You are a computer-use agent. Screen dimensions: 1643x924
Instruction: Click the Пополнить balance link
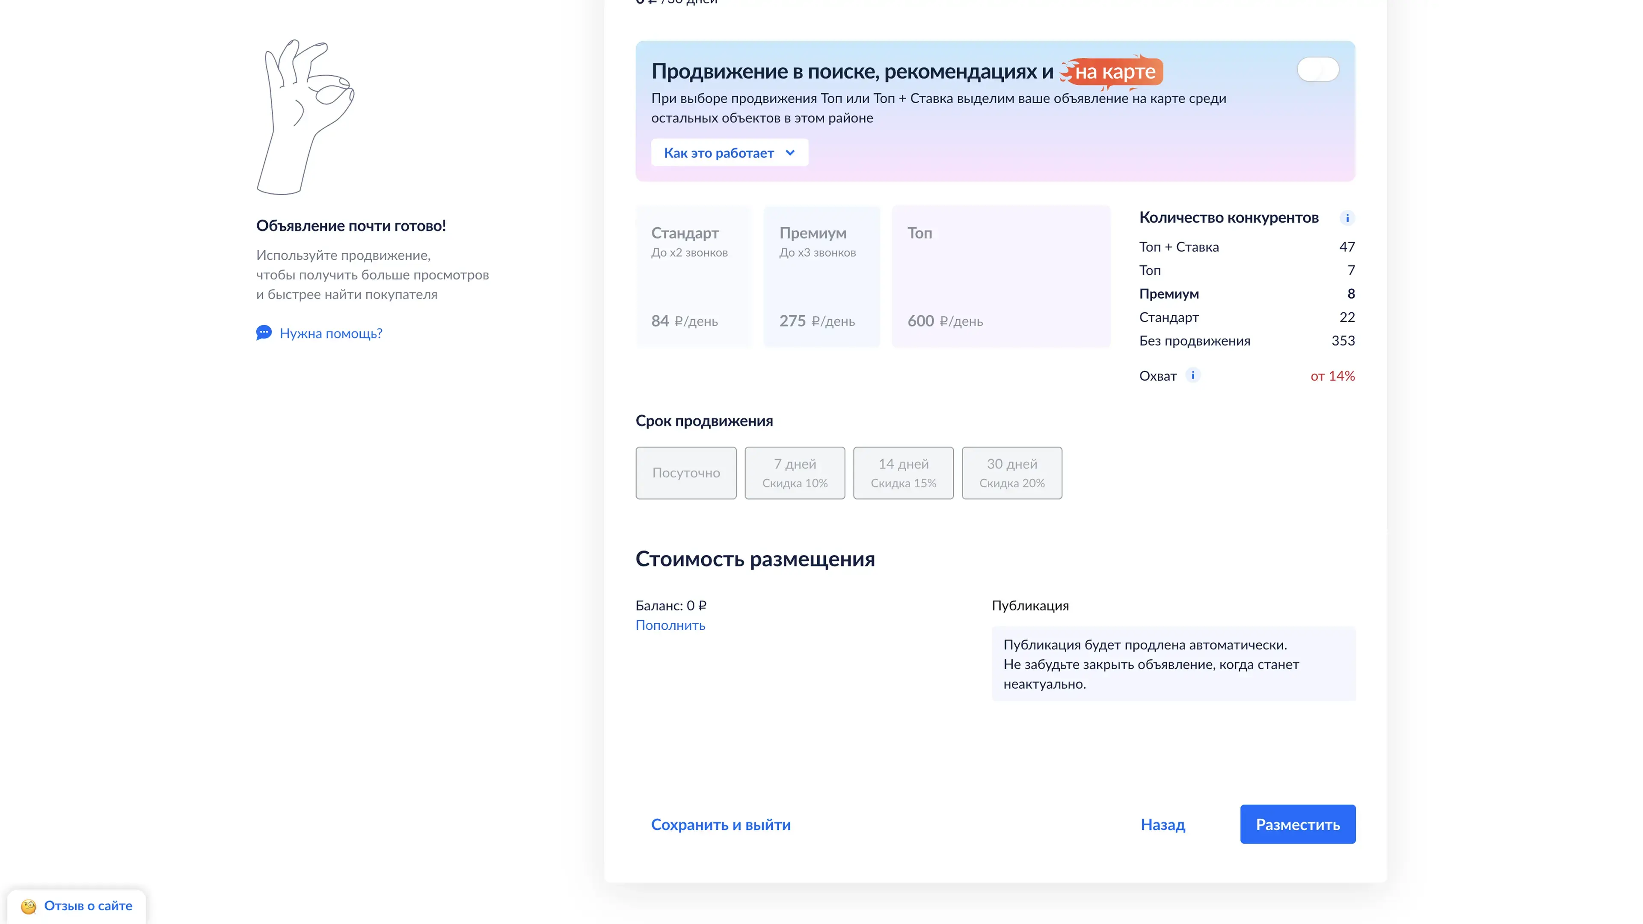[x=670, y=625]
